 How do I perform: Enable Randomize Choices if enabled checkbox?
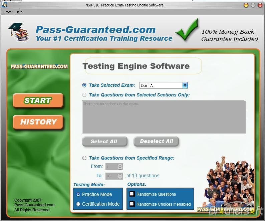132,204
